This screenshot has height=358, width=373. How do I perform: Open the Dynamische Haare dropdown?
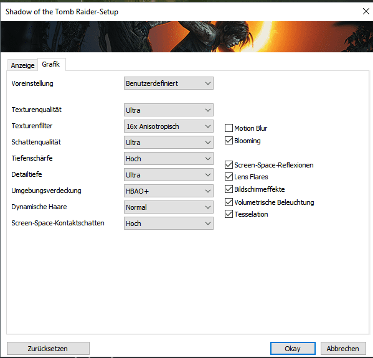click(168, 207)
